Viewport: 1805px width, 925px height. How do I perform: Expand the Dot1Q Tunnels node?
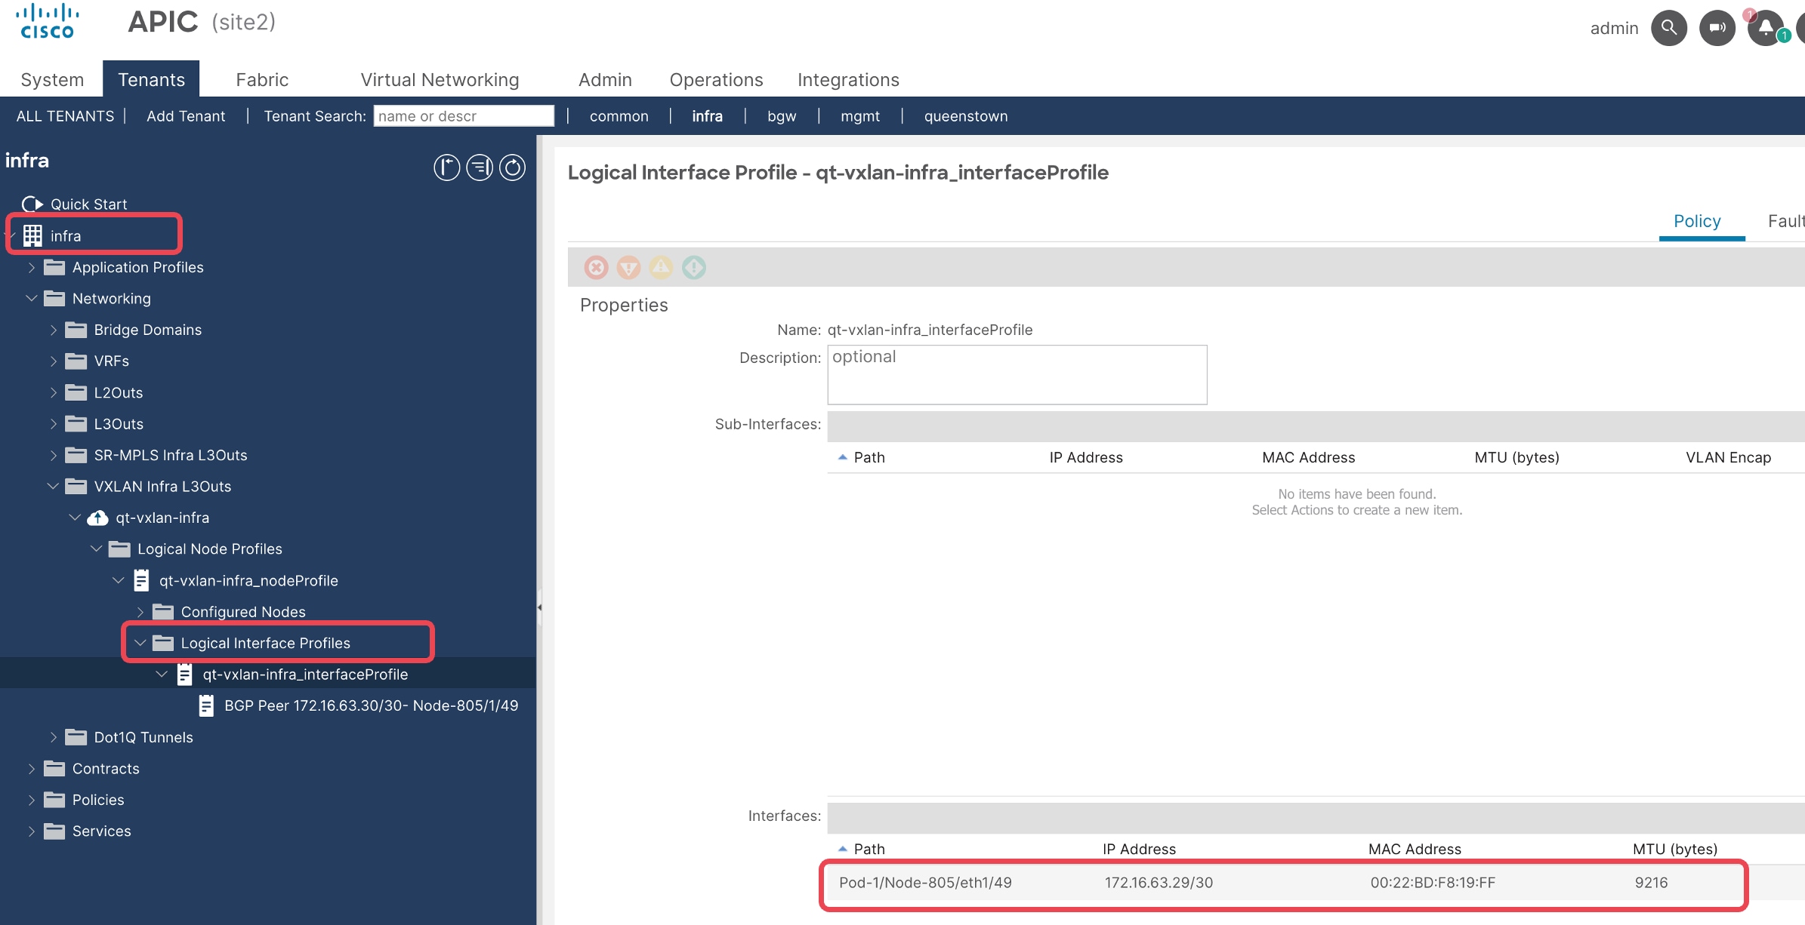54,737
